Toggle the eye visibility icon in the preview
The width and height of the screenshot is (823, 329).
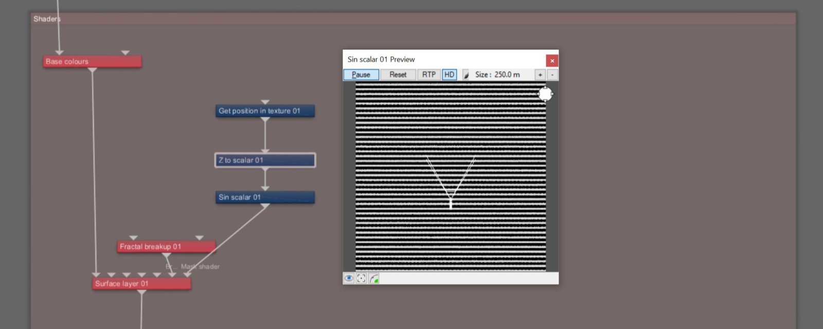tap(349, 278)
